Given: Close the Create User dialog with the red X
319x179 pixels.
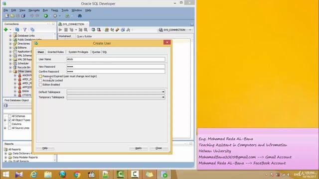Looking at the screenshot, I should tap(167, 42).
